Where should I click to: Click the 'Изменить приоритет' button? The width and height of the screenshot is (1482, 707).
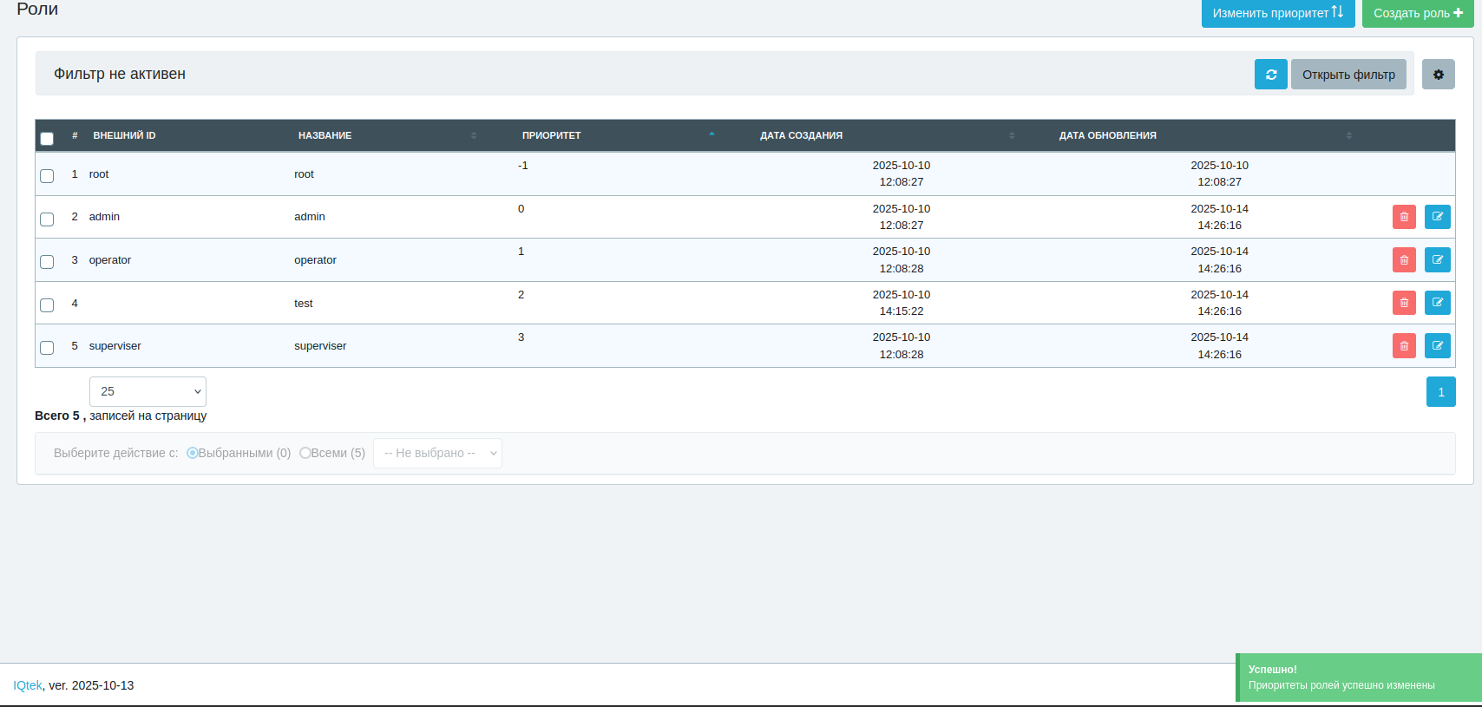coord(1278,13)
